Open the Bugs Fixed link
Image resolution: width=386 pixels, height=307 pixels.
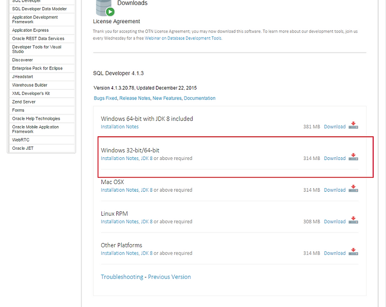[x=106, y=98]
